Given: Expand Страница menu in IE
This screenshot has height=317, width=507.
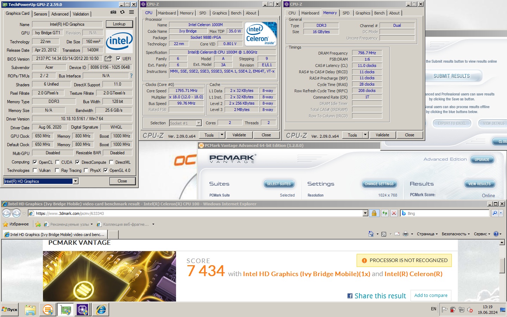Looking at the screenshot, I should tap(427, 234).
